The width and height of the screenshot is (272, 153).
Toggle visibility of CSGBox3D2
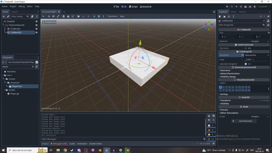point(37,32)
